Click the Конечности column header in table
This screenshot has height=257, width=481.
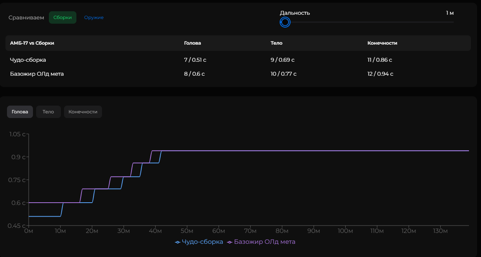382,43
